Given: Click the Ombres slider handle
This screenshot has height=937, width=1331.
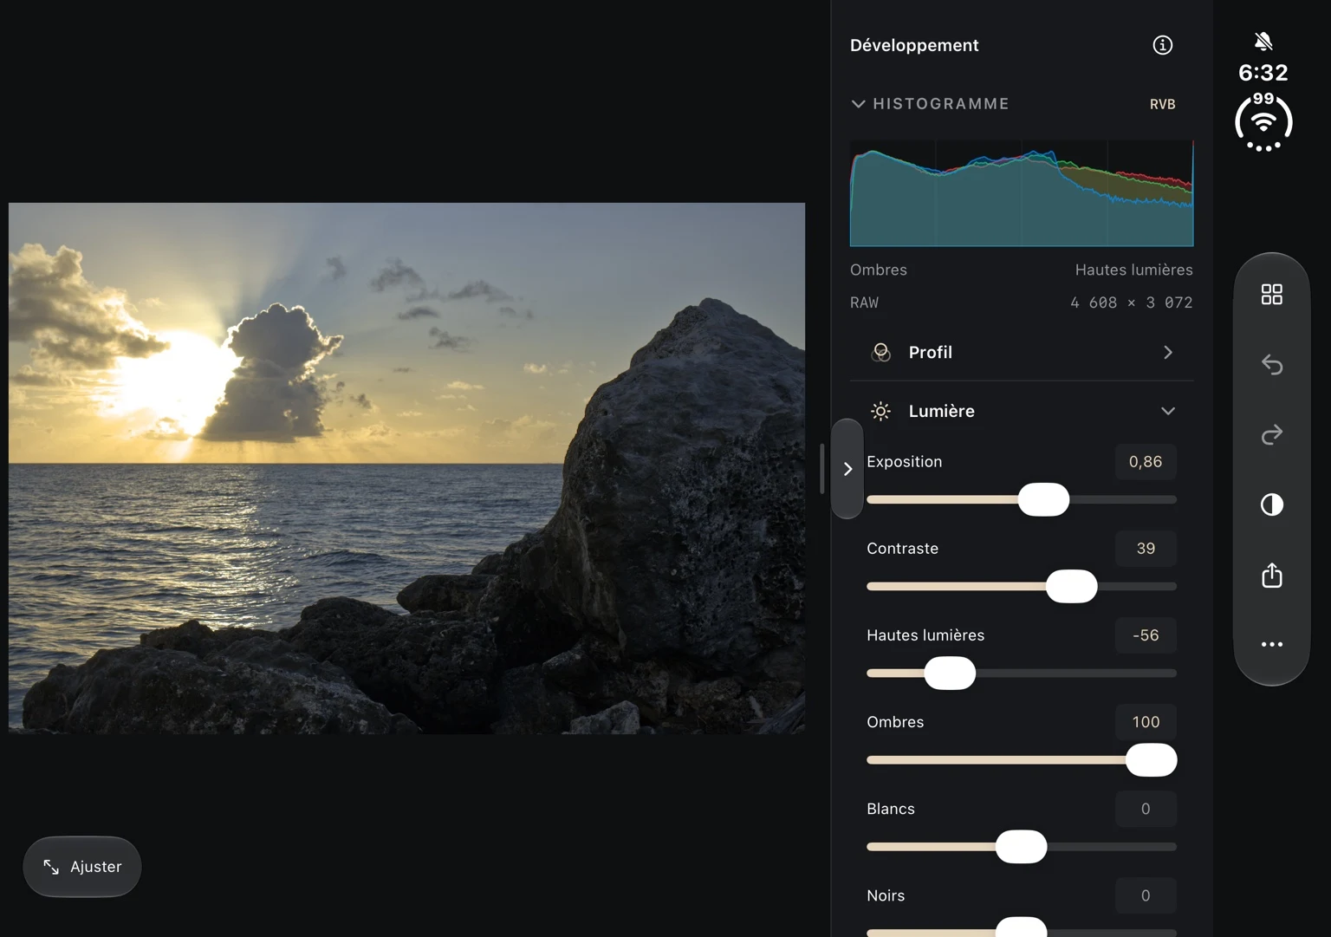Looking at the screenshot, I should pos(1151,760).
